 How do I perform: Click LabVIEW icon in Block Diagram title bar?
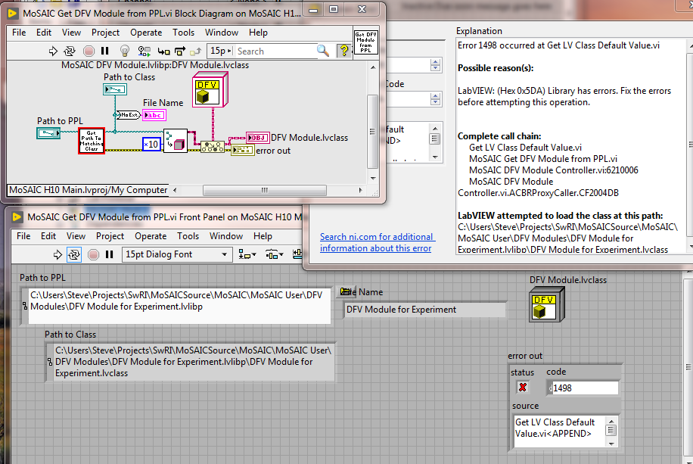pyautogui.click(x=12, y=14)
